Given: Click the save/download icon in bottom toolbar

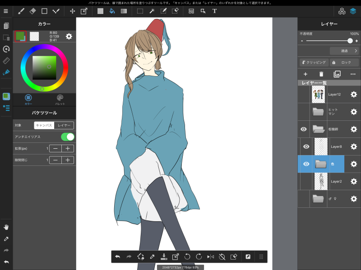Looking at the screenshot, I should [x=164, y=256].
